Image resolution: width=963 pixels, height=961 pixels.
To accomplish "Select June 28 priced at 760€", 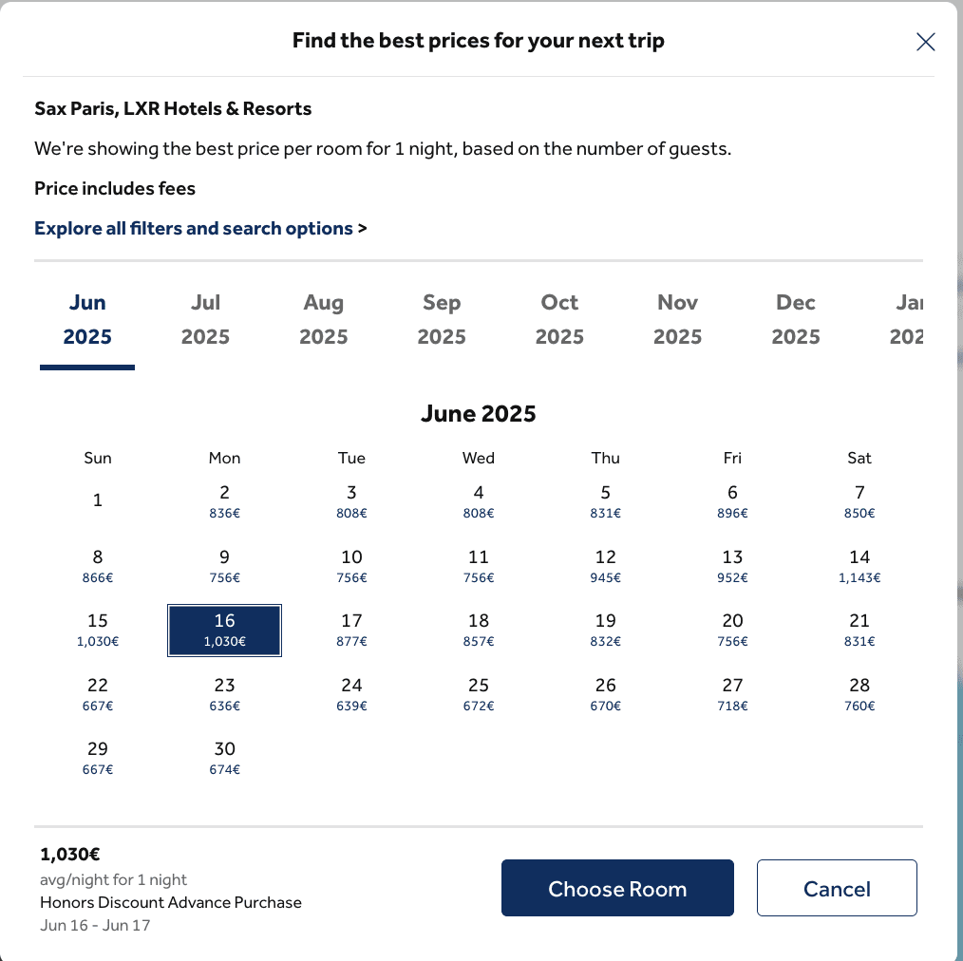I will click(859, 694).
